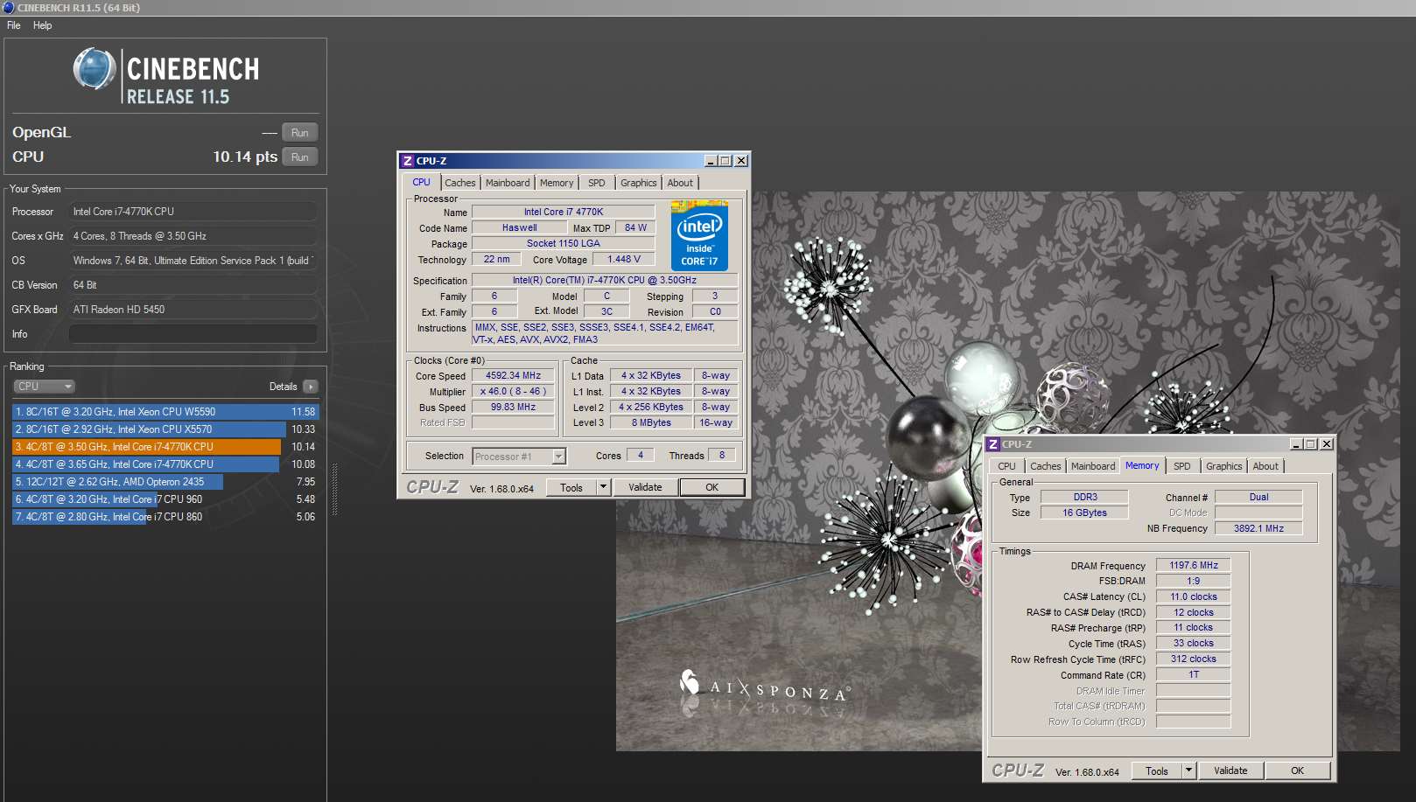Run the CPU benchmark
This screenshot has height=802, width=1416.
tap(300, 157)
